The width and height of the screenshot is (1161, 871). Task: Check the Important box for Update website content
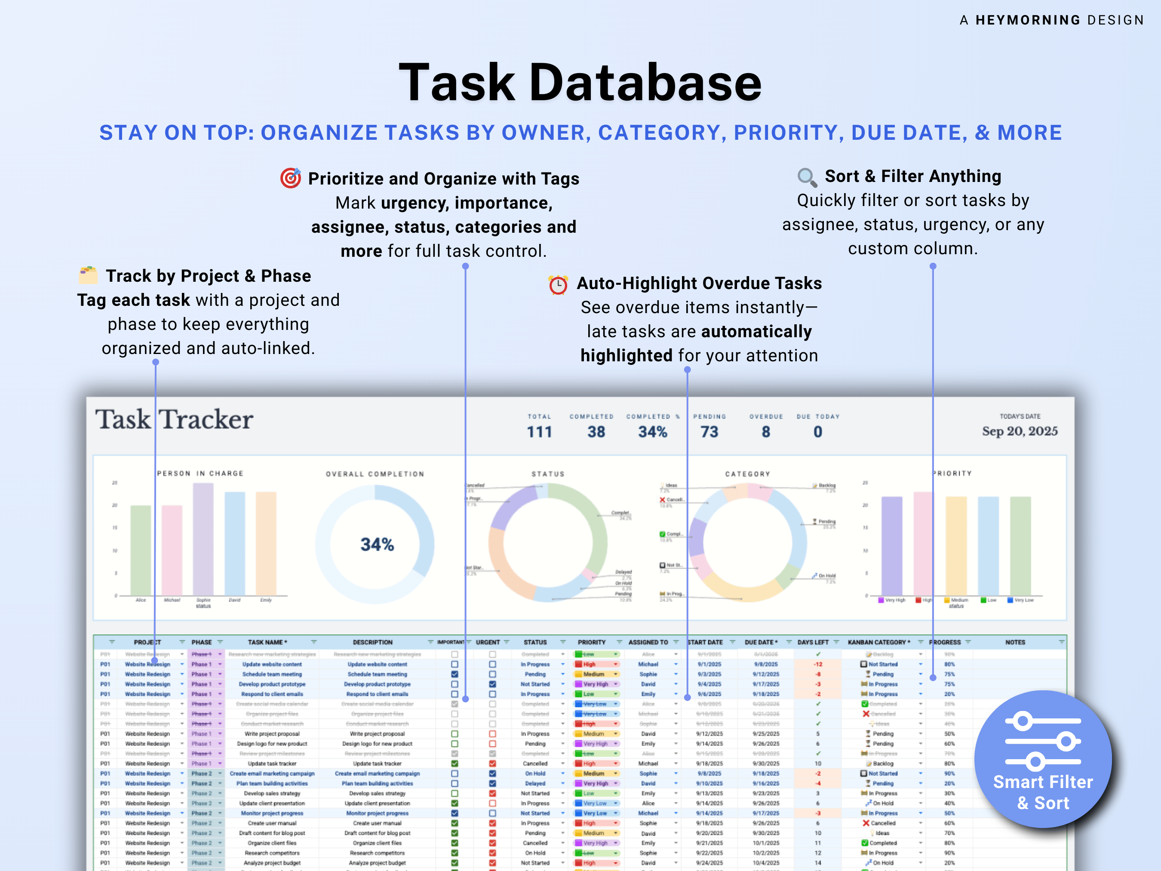click(455, 665)
